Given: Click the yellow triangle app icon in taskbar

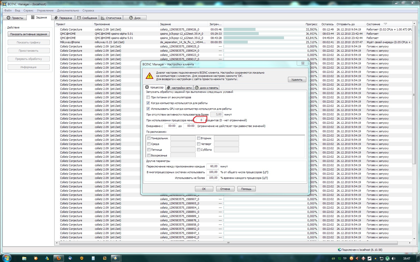Looking at the screenshot, I should point(47,258).
